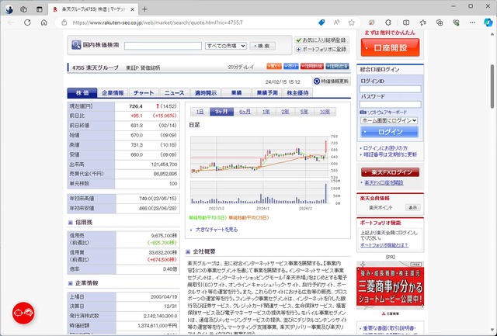The height and width of the screenshot is (336, 497).
Task: Select the 株価 tab
Action: pos(82,93)
